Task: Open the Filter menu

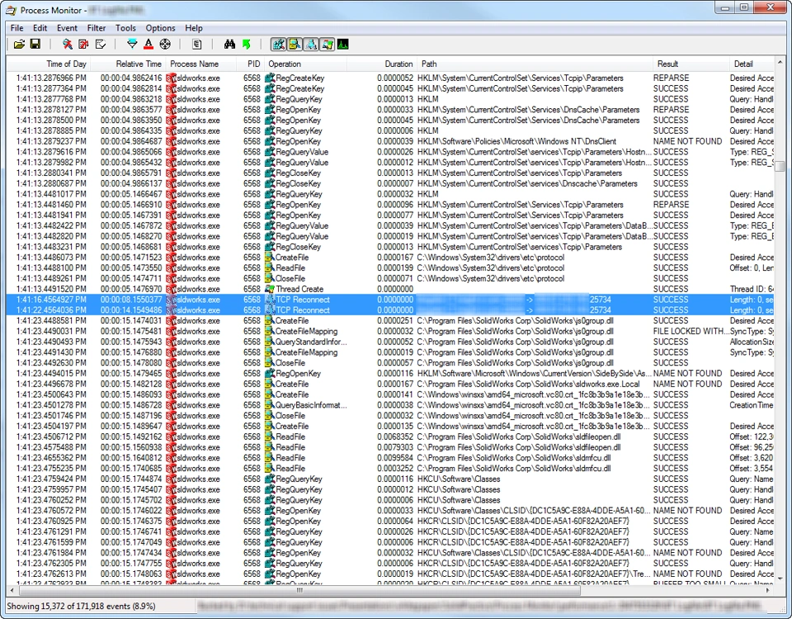Action: [x=96, y=28]
